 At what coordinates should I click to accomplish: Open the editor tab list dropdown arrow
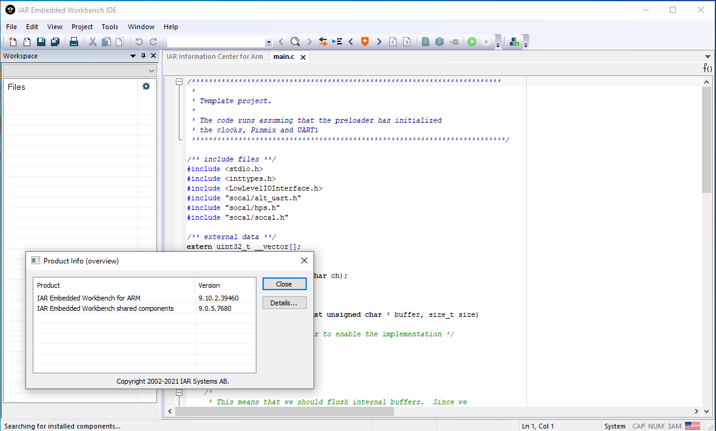(x=708, y=56)
